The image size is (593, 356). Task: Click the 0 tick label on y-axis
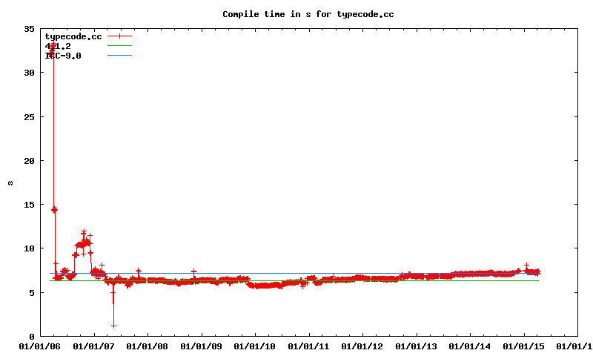pos(31,337)
